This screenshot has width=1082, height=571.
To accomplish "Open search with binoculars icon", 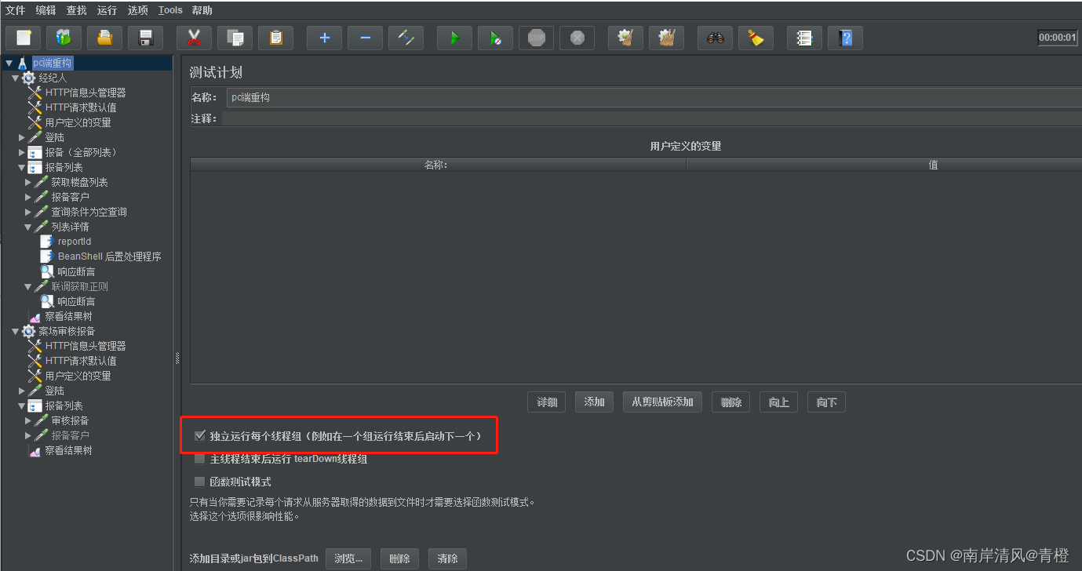I will point(715,38).
